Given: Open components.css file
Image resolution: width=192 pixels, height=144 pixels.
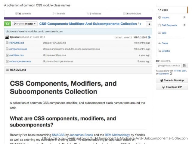Looking at the screenshot, I should 18,49.
